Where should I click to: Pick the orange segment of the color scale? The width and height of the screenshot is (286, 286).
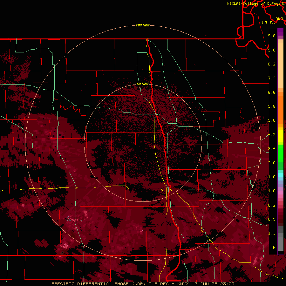coord(281,110)
